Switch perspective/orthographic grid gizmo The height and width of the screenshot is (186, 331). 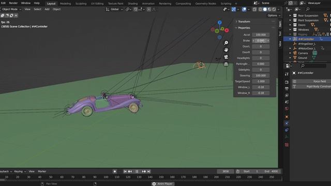[226, 64]
